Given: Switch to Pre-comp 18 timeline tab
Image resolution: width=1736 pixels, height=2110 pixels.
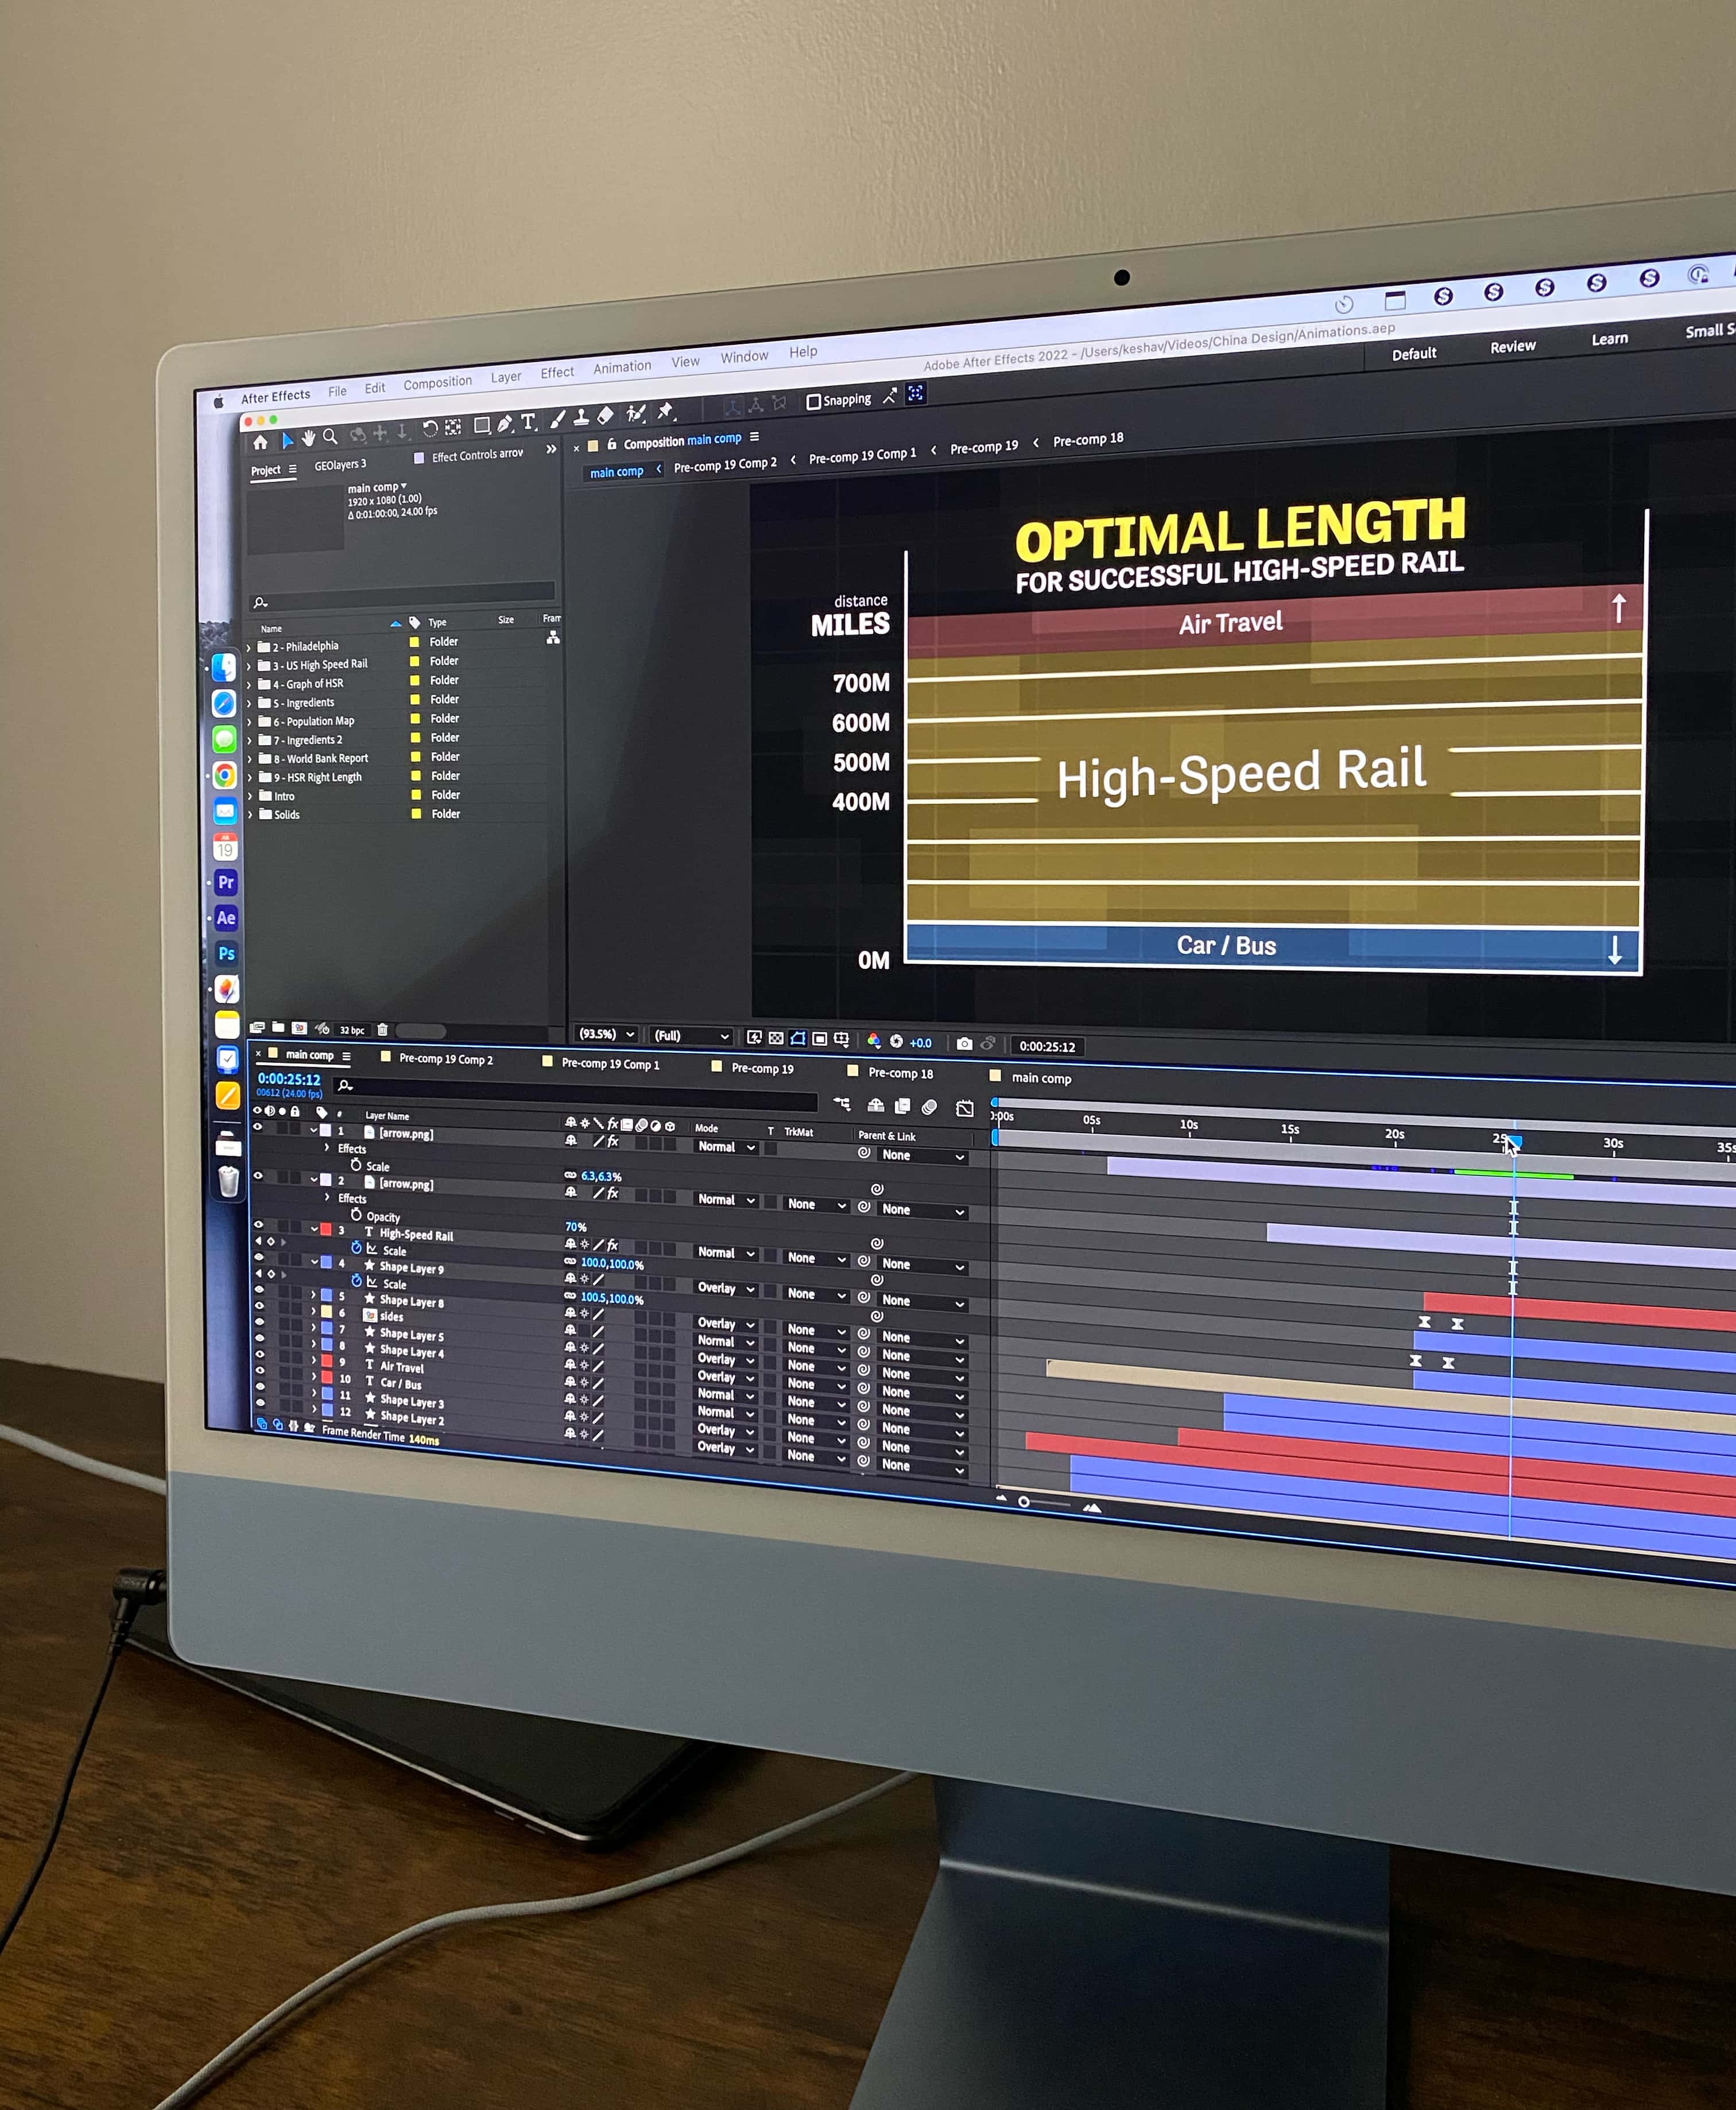Looking at the screenshot, I should (900, 1074).
